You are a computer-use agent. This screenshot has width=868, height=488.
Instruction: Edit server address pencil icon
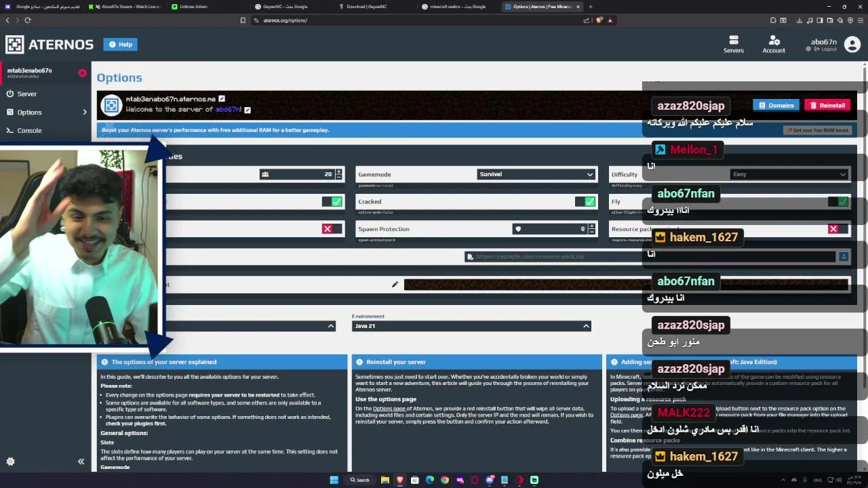pyautogui.click(x=222, y=99)
